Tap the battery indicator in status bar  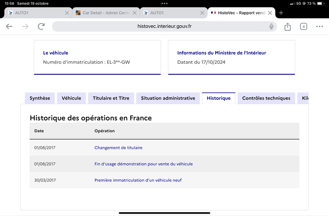(x=321, y=3)
